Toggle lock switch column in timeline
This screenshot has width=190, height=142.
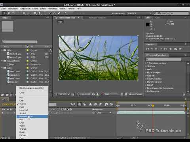click(x=11, y=109)
